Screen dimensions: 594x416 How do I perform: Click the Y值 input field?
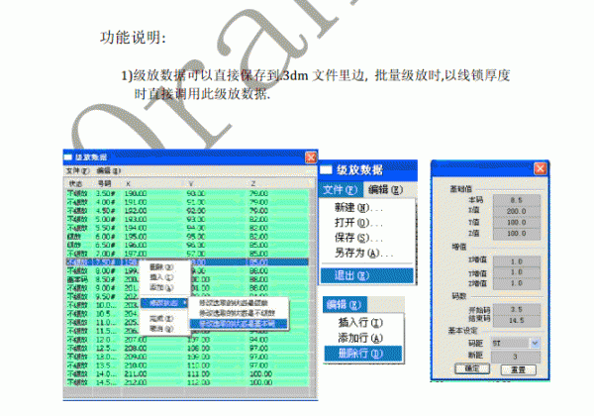point(517,223)
